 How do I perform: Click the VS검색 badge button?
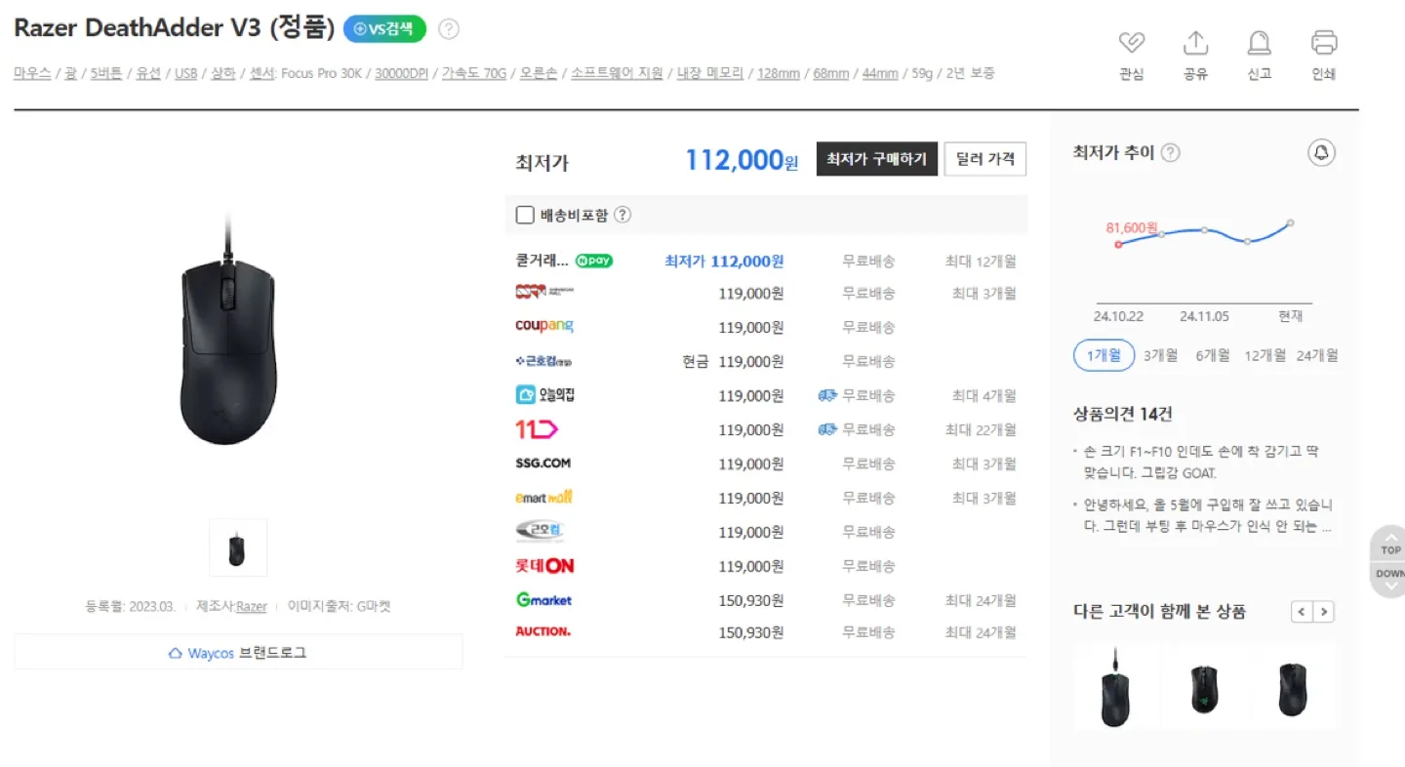pyautogui.click(x=384, y=29)
